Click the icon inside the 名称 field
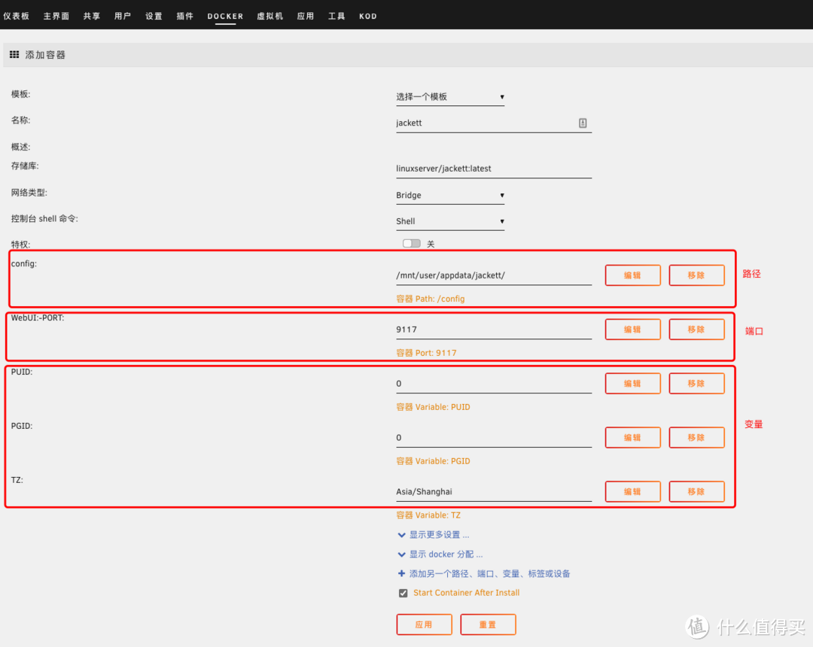813x647 pixels. click(x=583, y=123)
